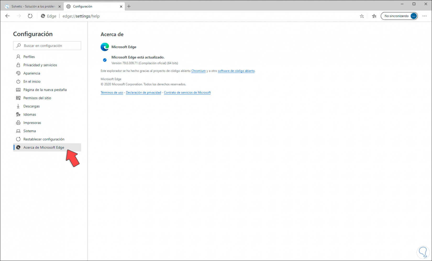Select the Configuración tab
Image resolution: width=432 pixels, height=261 pixels.
point(94,6)
